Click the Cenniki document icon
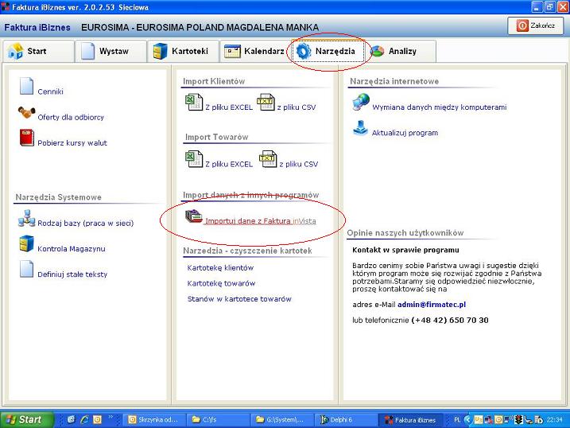 26,87
